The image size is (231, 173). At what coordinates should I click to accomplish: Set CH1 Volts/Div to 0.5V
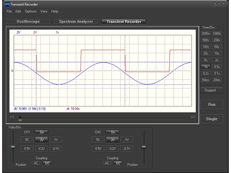27,148
